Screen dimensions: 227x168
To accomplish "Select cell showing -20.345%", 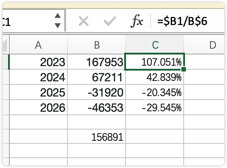I will [155, 92].
